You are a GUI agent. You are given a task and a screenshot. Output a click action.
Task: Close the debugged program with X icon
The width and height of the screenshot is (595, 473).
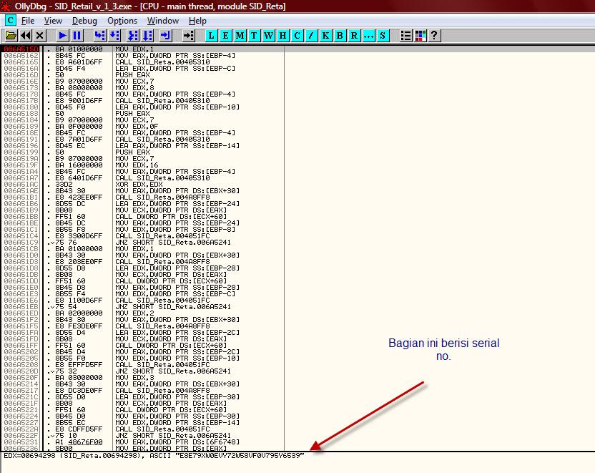coord(40,36)
